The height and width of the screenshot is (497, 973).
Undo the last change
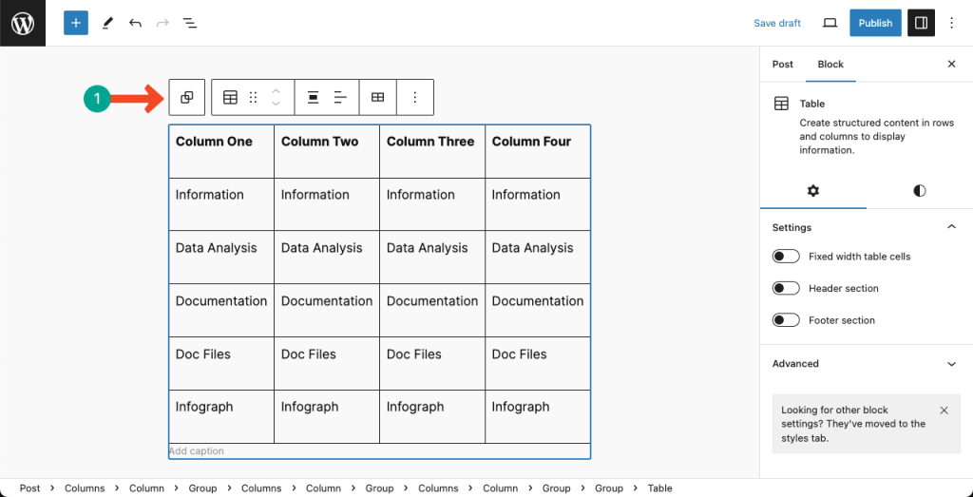coord(135,23)
